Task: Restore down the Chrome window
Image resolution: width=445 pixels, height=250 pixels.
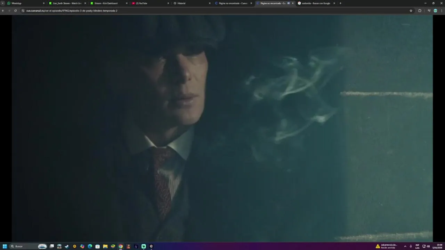Action: [433, 3]
